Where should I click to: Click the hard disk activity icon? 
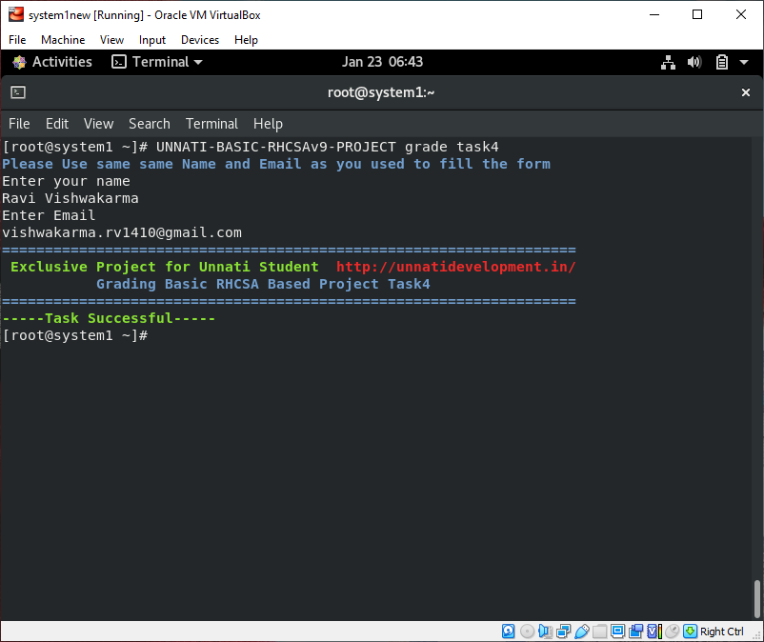click(x=508, y=632)
